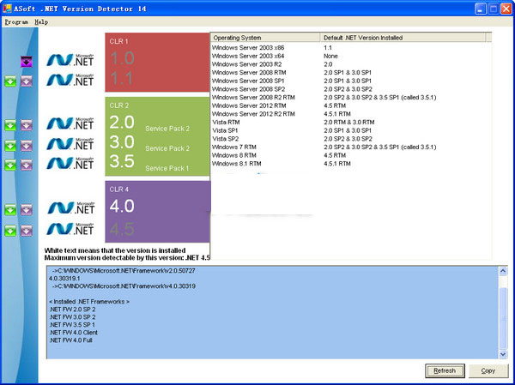
Task: Click the greyed-out 4.5 version number
Action: [122, 229]
